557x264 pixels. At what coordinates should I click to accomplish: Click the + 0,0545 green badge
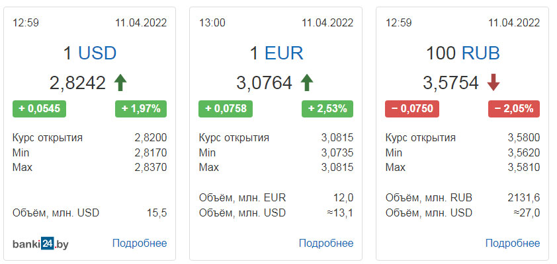click(x=40, y=109)
